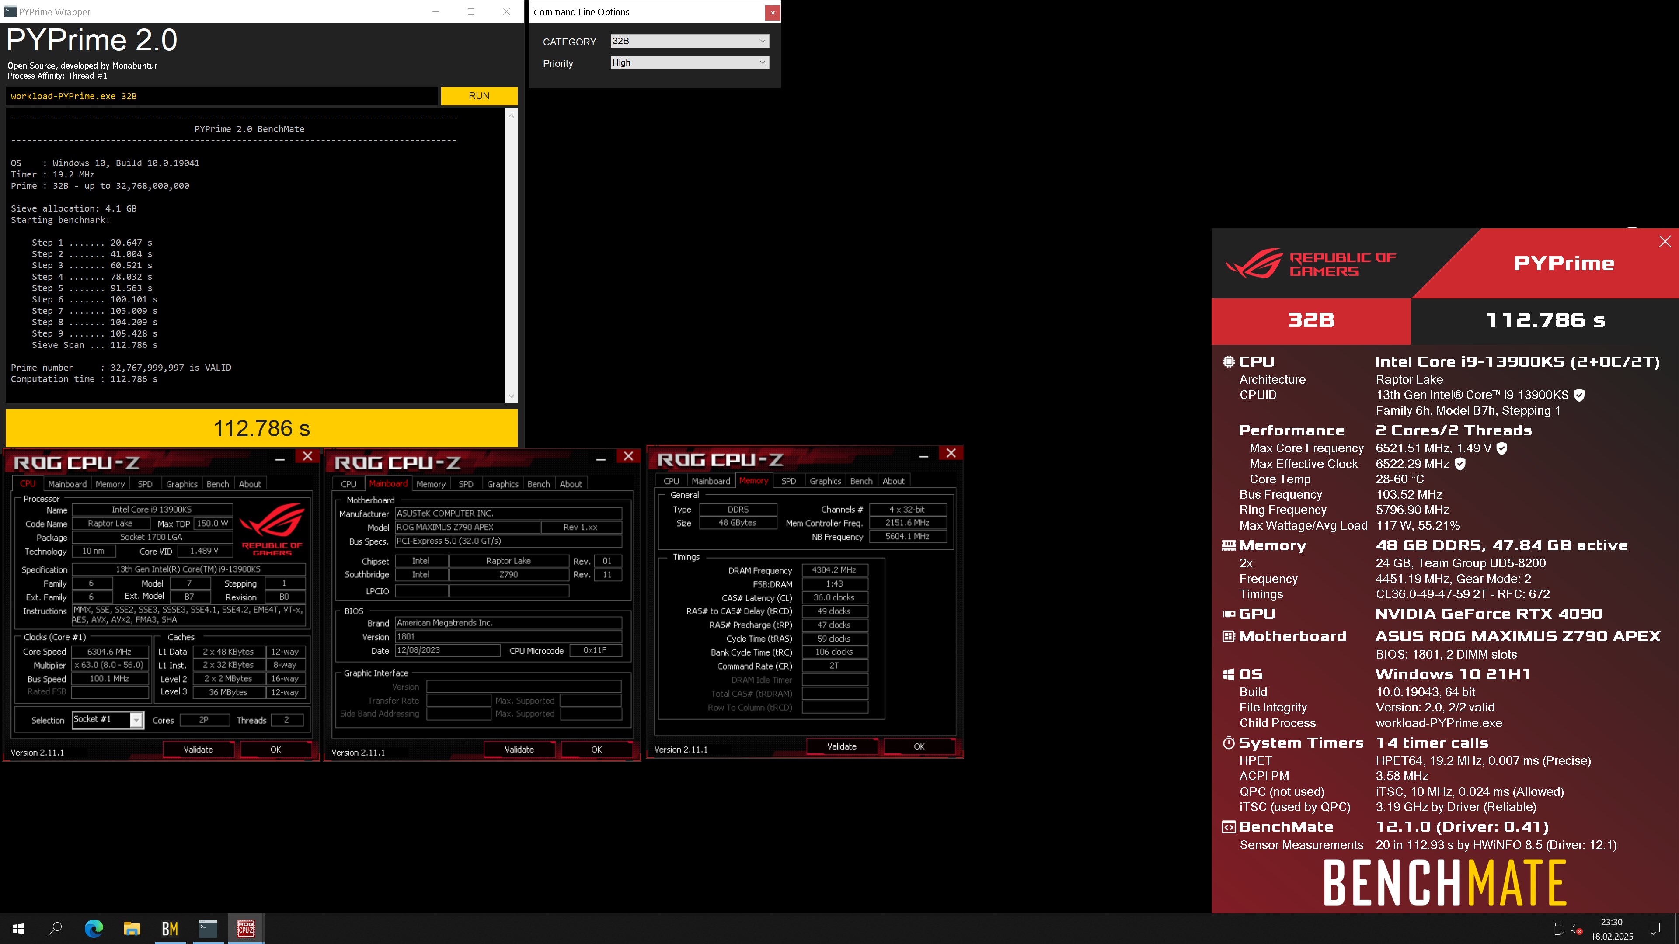Image resolution: width=1679 pixels, height=944 pixels.
Task: Click the Motherboard section icon
Action: click(x=1229, y=636)
